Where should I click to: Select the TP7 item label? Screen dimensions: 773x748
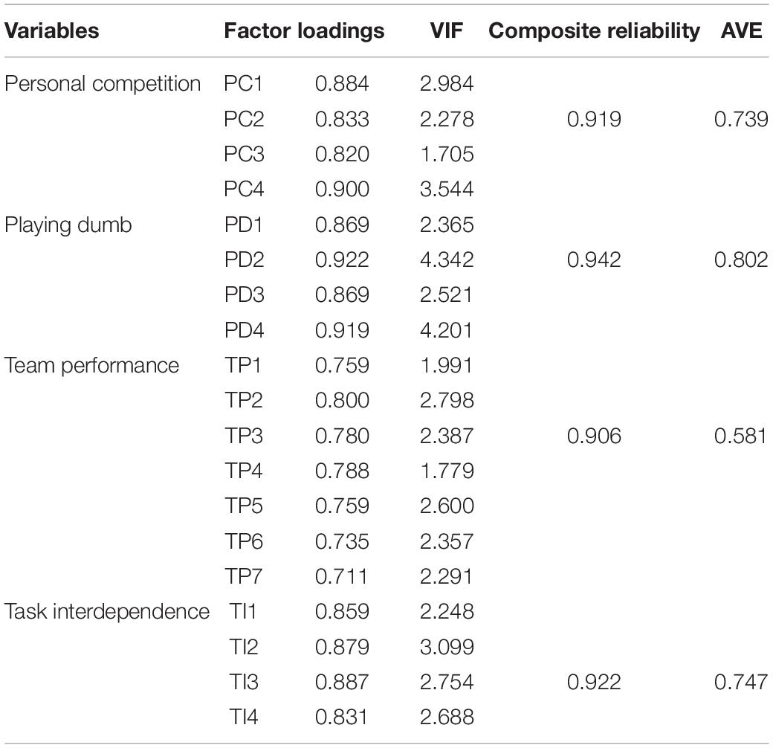244,576
